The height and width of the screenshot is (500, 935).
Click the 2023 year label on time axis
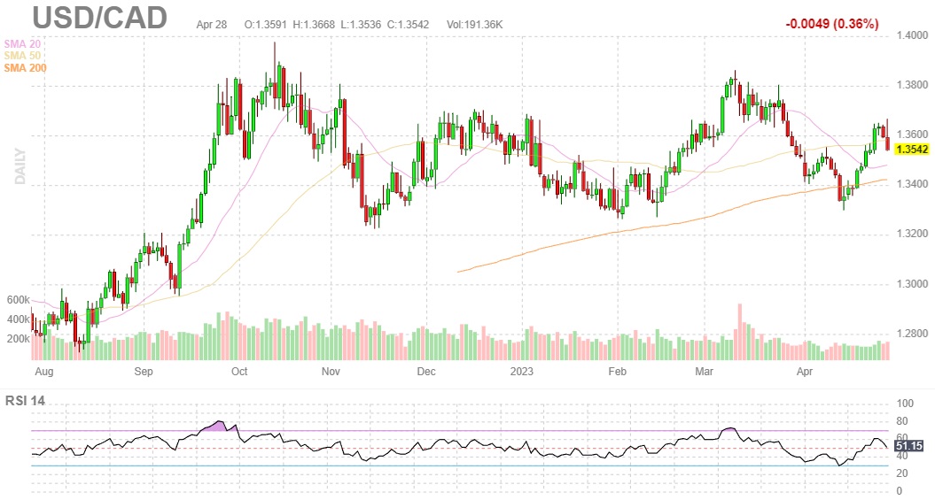(x=522, y=372)
